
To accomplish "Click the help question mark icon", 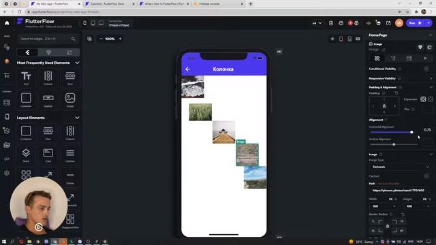I will point(341,23).
